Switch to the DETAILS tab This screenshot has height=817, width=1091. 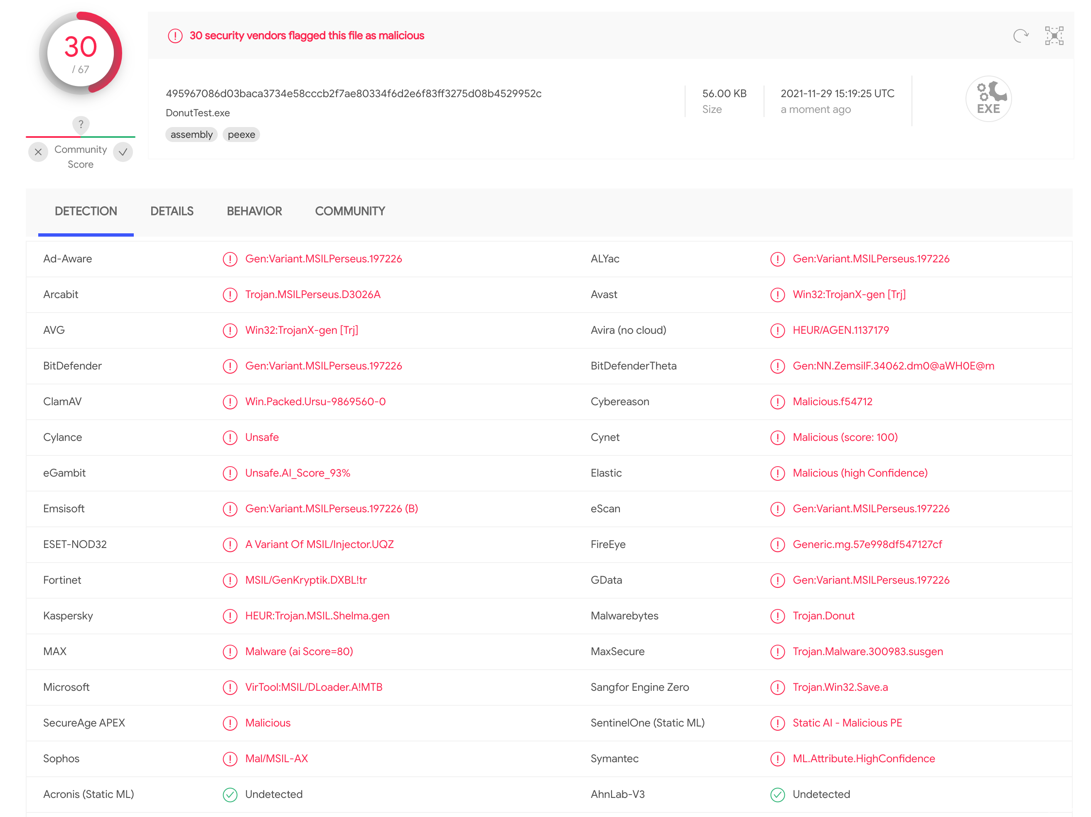click(172, 211)
